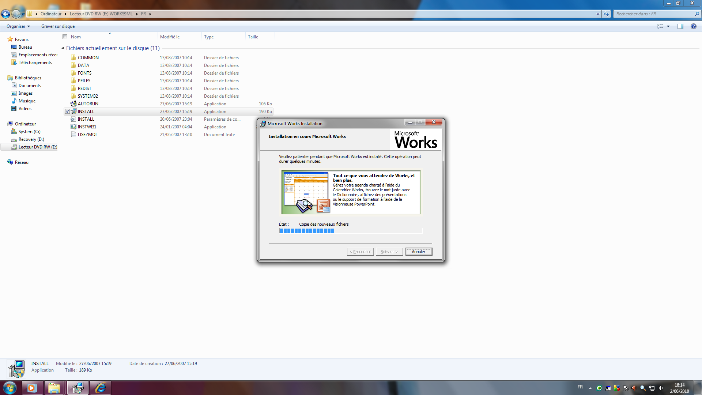This screenshot has width=702, height=395.
Task: Click the greyed Suivant button
Action: (389, 252)
